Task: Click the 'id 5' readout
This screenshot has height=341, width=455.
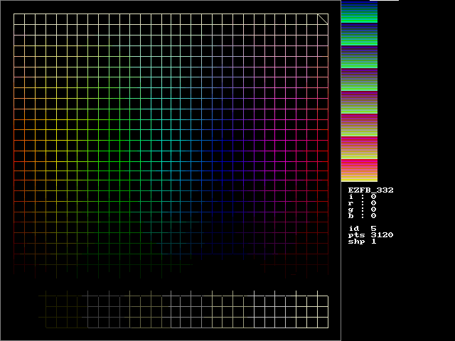Action: (x=363, y=229)
